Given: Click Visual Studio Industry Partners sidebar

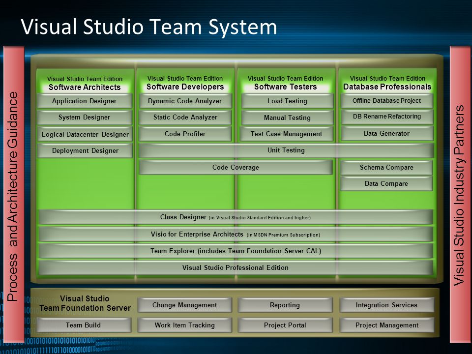Looking at the screenshot, I should coord(460,194).
